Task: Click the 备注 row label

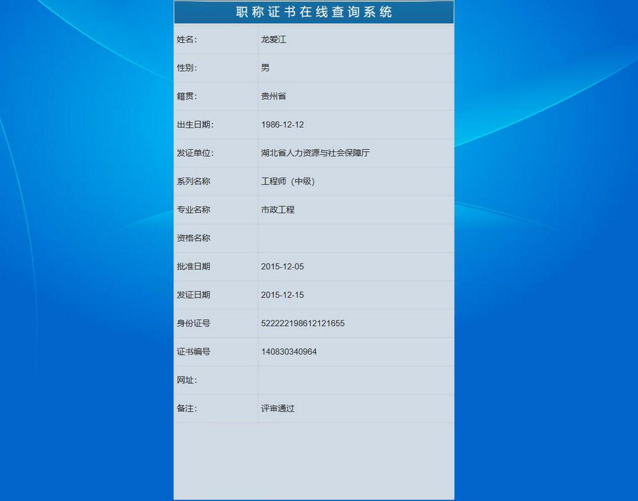Action: [186, 408]
